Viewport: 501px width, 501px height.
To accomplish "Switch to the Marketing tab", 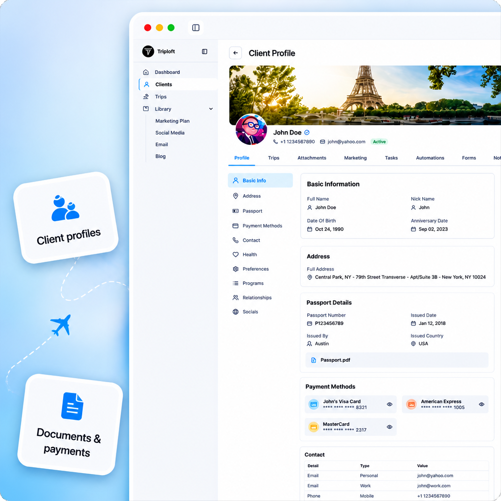I will (x=355, y=158).
